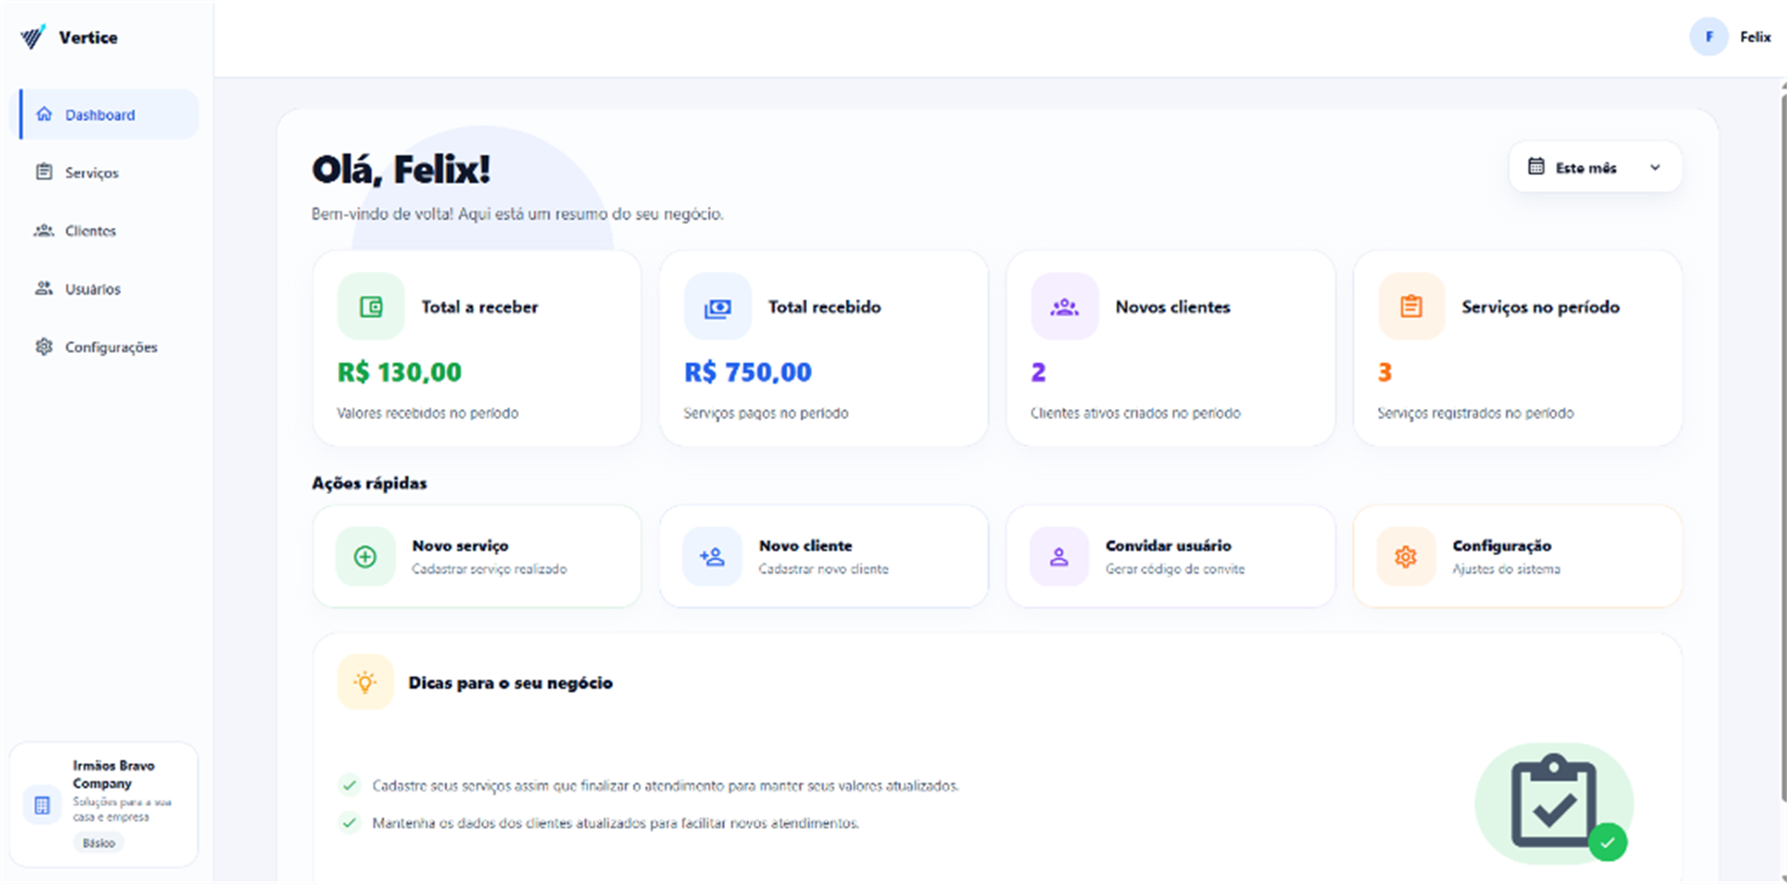Click the clipboard icon in Serviços no período
Viewport: 1787px width, 884px height.
click(1411, 306)
